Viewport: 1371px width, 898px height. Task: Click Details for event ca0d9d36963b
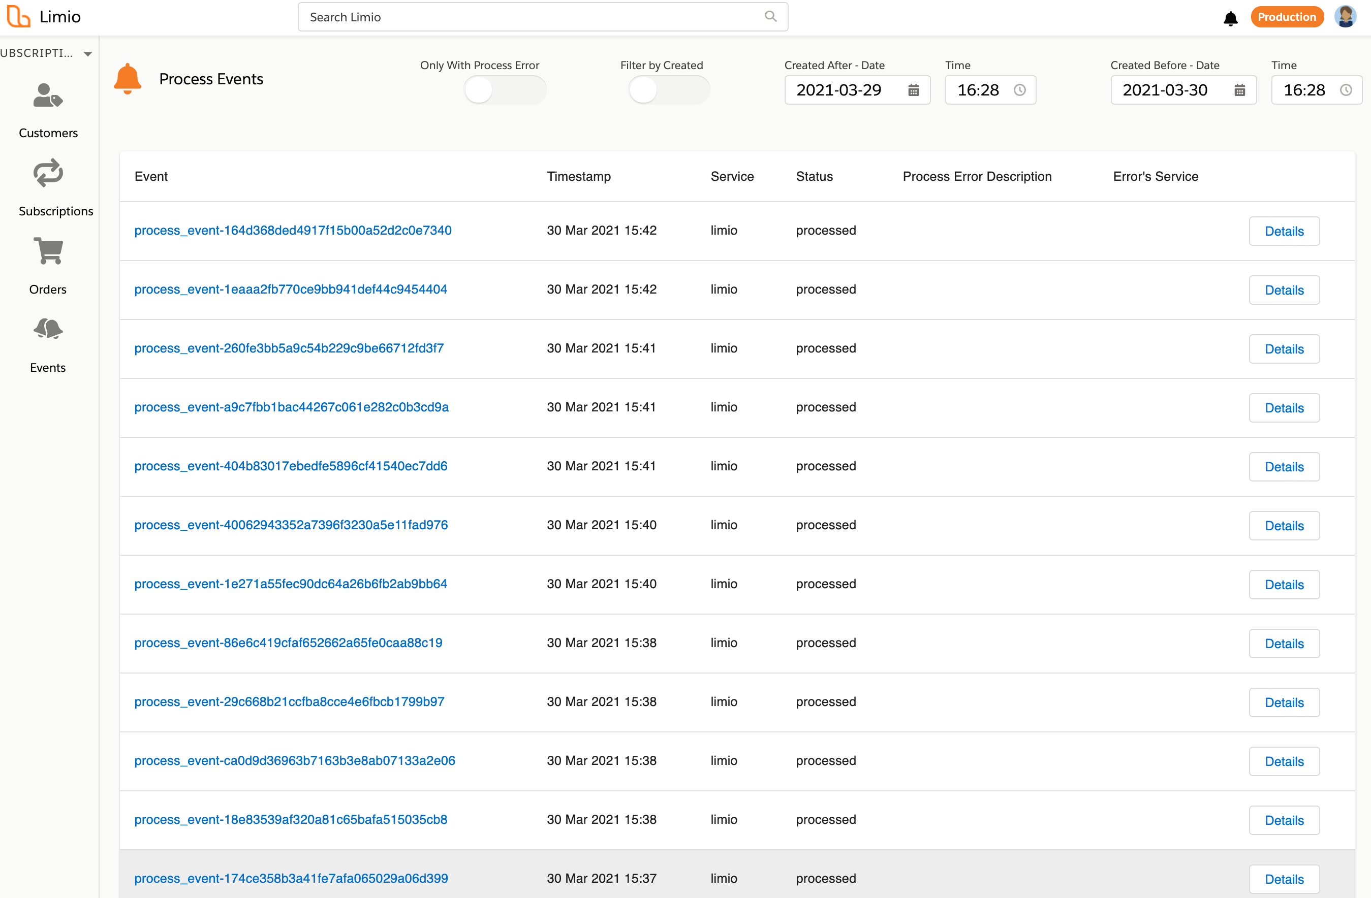click(x=1284, y=761)
